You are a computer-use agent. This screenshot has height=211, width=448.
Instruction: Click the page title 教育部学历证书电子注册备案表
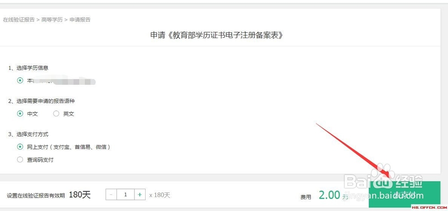point(217,35)
